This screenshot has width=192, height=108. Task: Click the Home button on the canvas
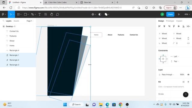[96, 35]
